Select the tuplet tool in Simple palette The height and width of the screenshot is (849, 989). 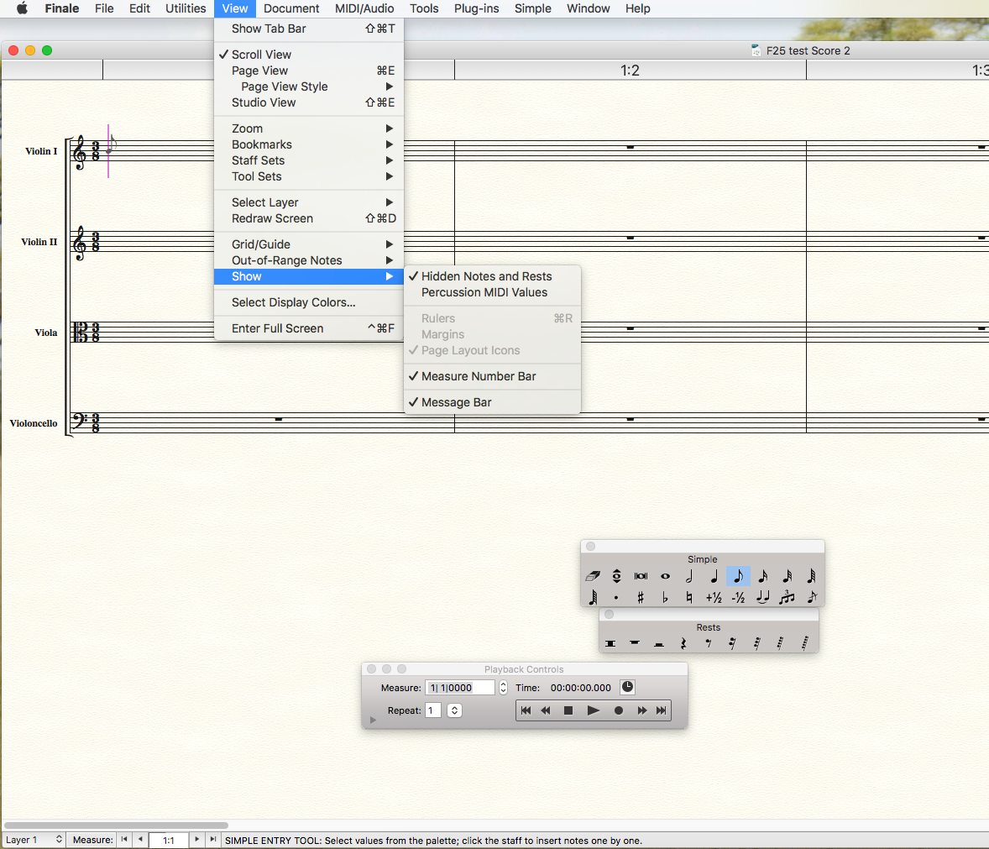click(787, 598)
